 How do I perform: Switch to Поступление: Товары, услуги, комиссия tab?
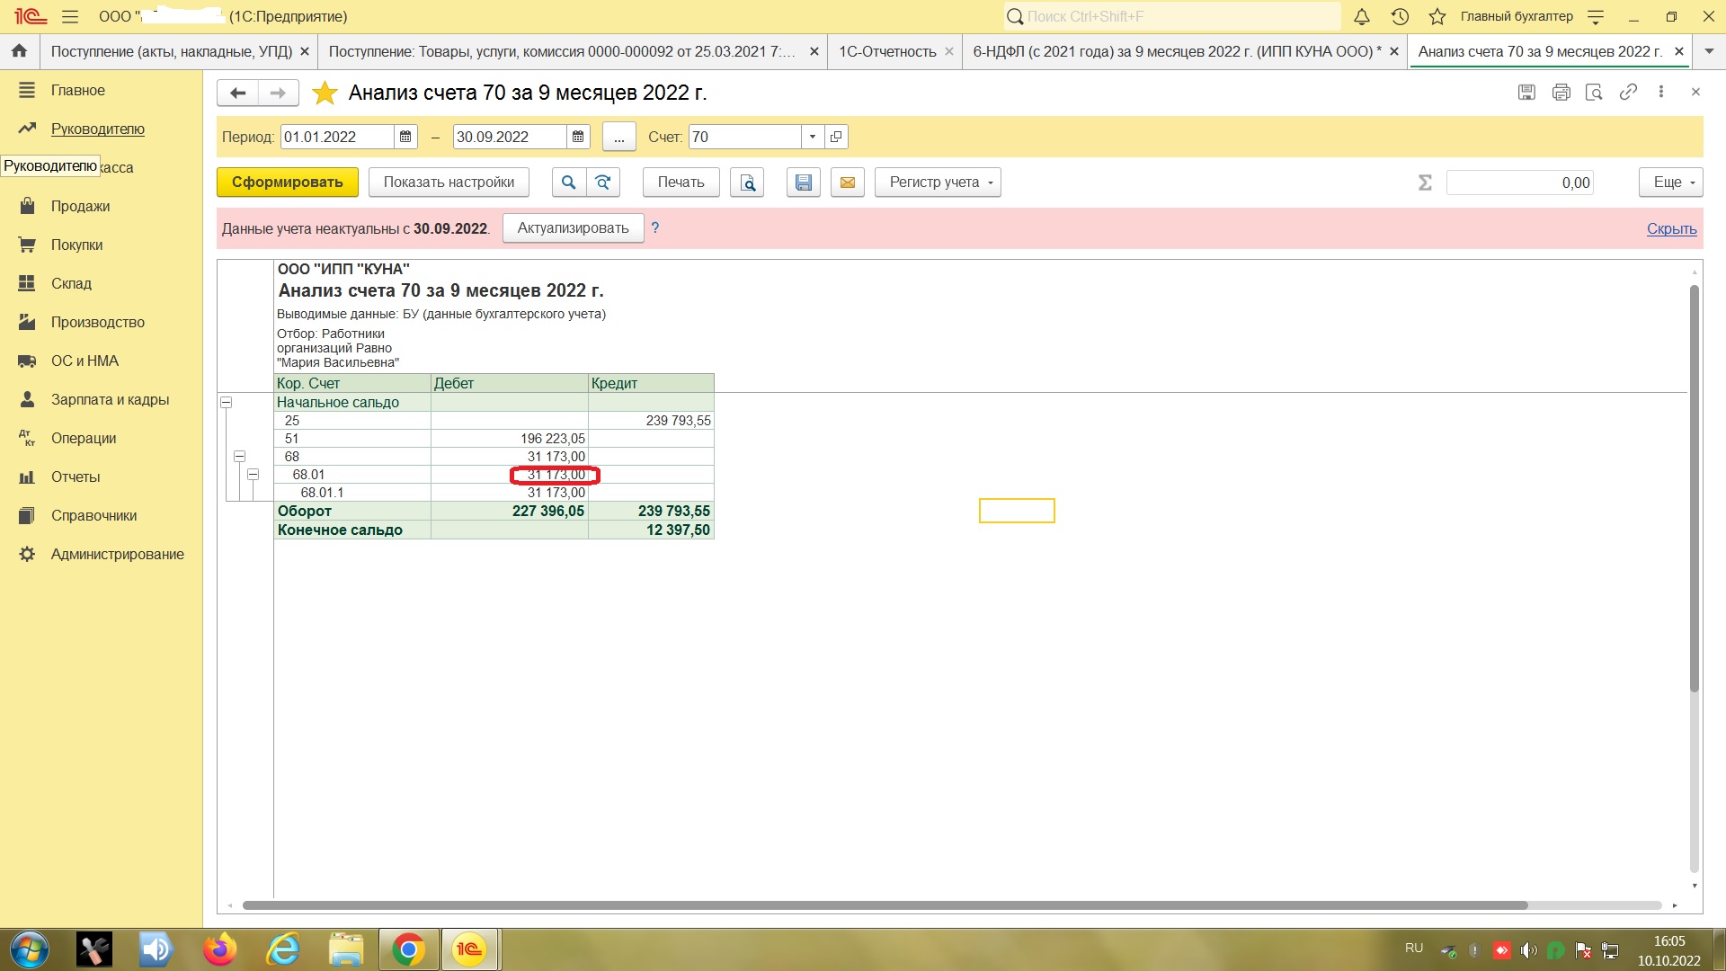(562, 51)
